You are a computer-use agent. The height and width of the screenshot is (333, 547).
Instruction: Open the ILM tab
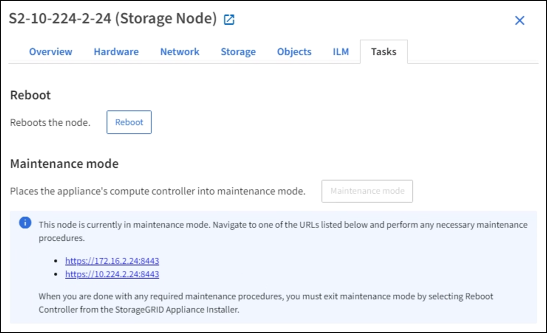click(x=341, y=52)
